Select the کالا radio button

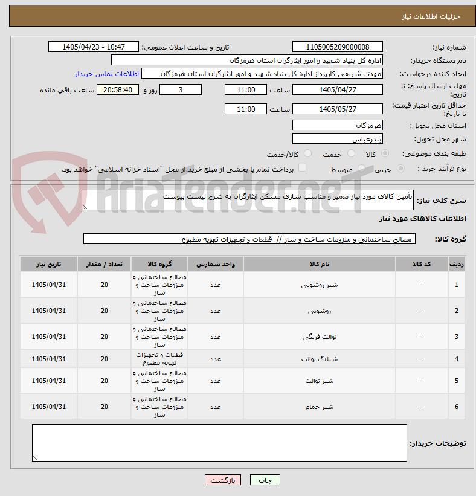pyautogui.click(x=385, y=153)
